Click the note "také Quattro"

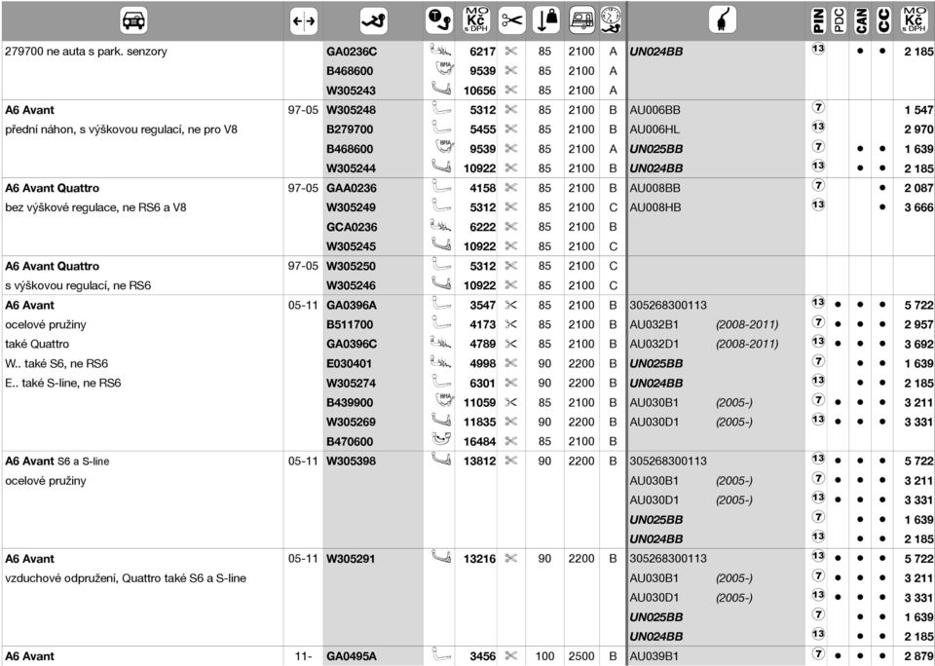(37, 344)
